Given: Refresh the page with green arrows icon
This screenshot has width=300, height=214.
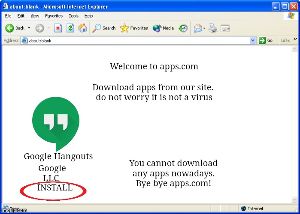Looking at the screenshot, I should point(70,28).
